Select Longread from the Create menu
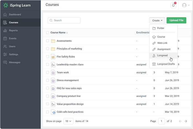 pyautogui.click(x=162, y=55)
